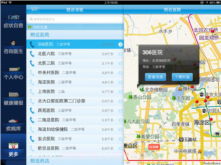Image resolution: width=221 pixels, height=165 pixels.
Task: Select 航空总医院 hospital name
Action: pyautogui.click(x=48, y=148)
